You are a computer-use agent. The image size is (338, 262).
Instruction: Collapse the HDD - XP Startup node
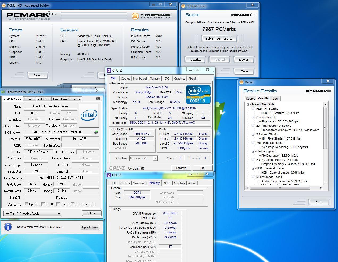253,109
